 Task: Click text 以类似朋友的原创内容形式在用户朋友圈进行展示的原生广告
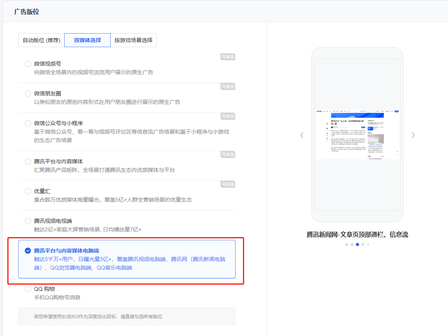click(107, 102)
